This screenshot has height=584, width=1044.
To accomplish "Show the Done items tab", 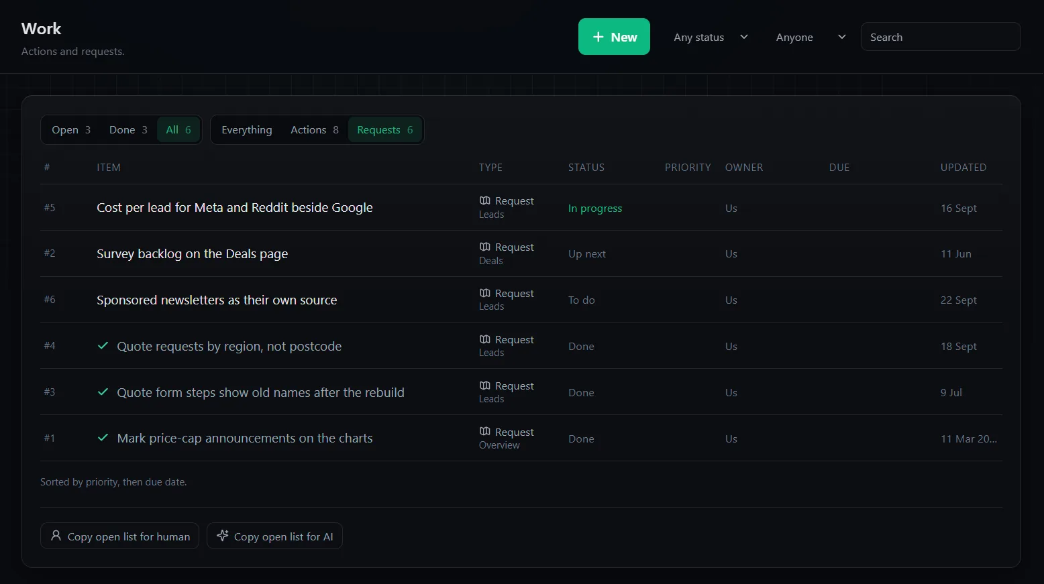I will (x=128, y=130).
